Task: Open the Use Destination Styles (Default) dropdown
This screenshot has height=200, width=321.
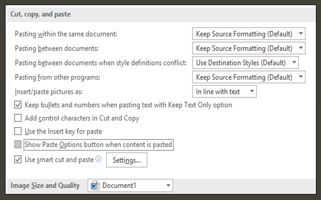Action: [245, 62]
